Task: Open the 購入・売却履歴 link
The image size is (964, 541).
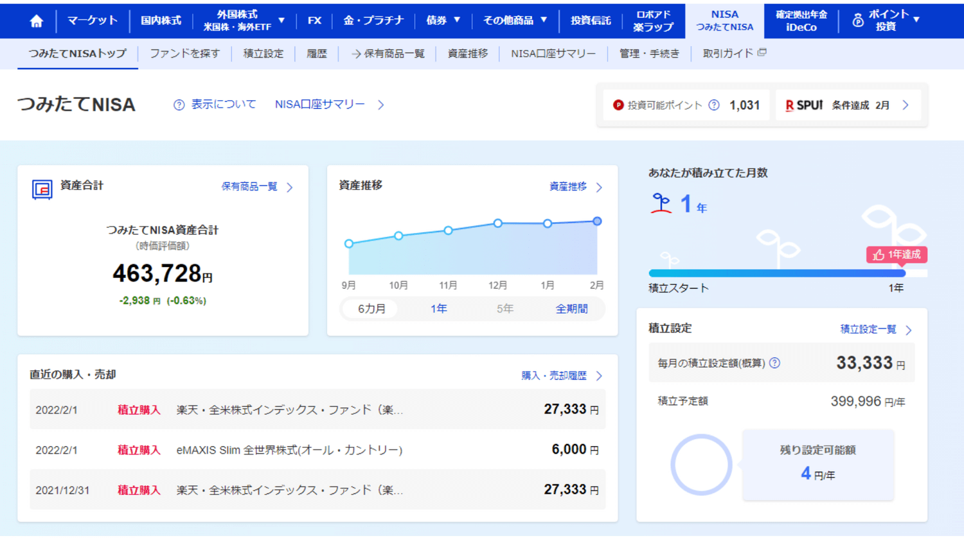Action: pyautogui.click(x=554, y=376)
